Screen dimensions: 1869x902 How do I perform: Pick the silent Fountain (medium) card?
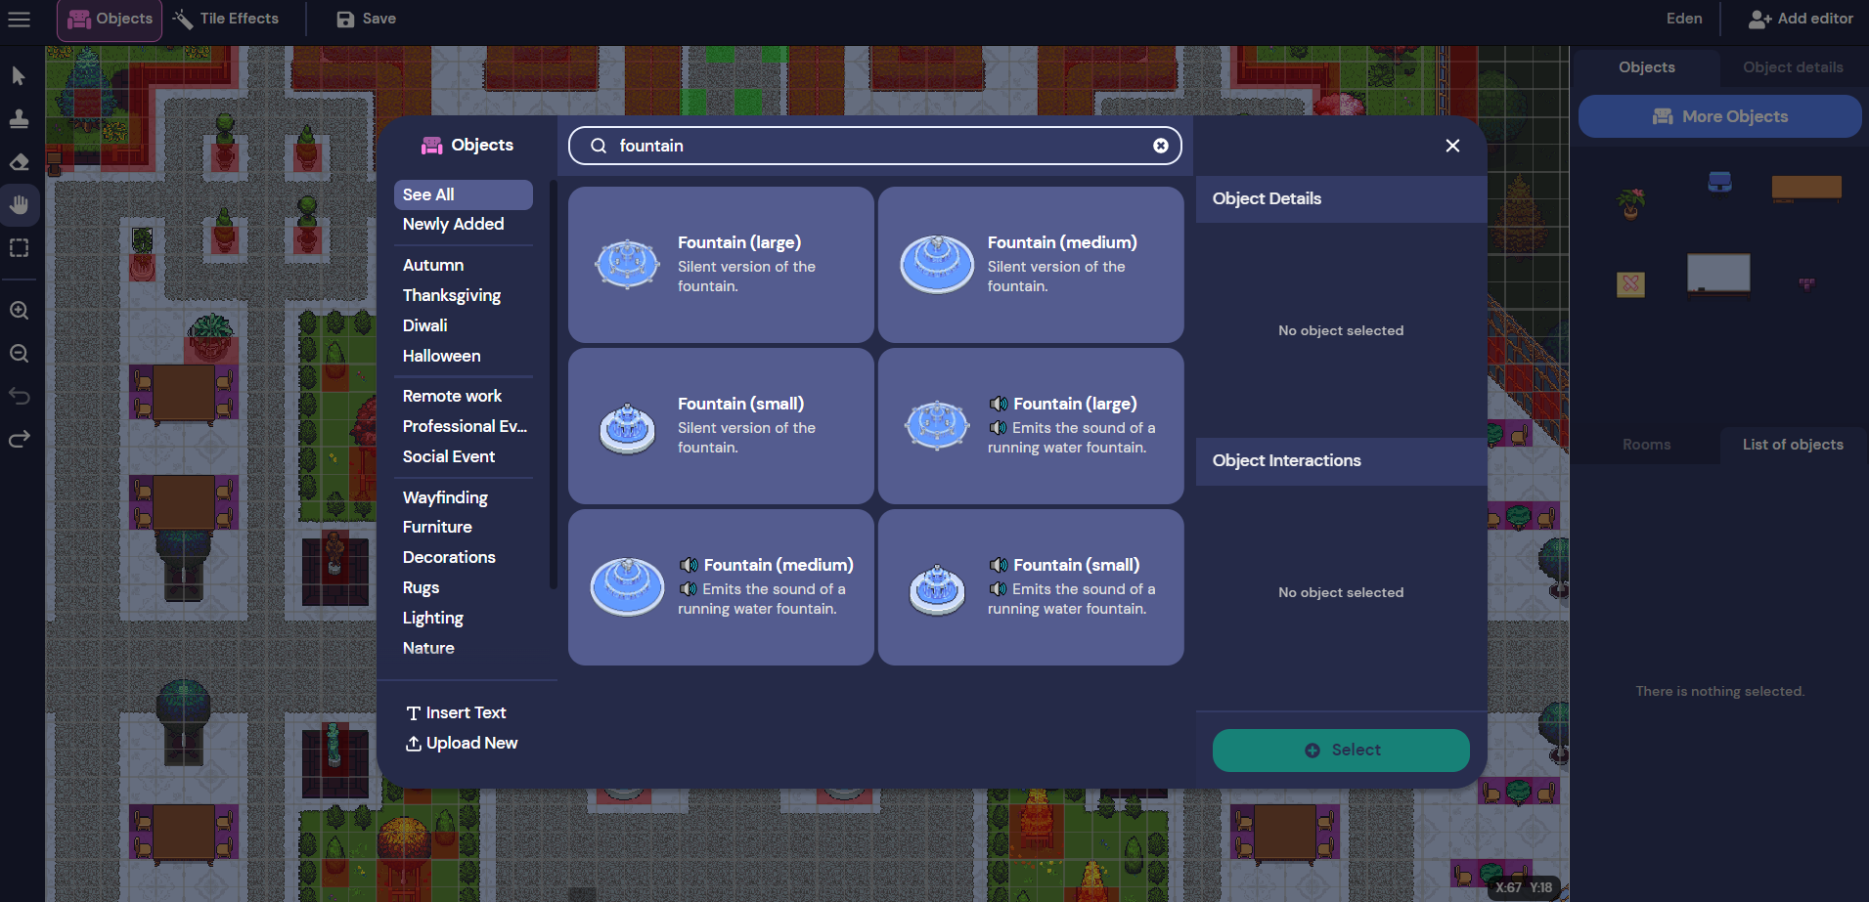tap(1031, 265)
